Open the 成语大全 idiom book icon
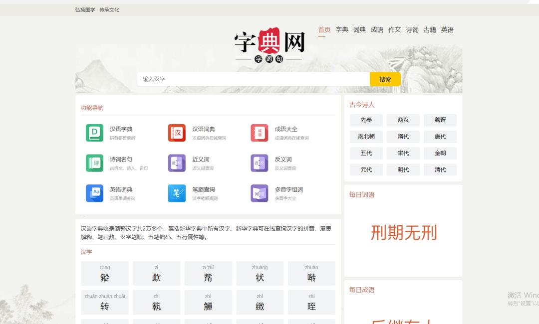 (259, 133)
